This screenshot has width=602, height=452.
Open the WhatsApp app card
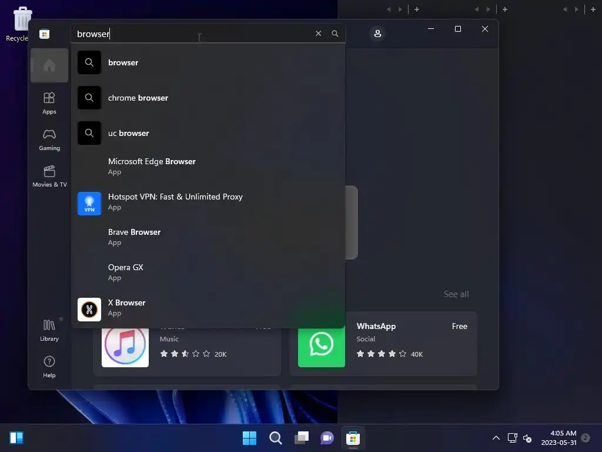coord(383,344)
